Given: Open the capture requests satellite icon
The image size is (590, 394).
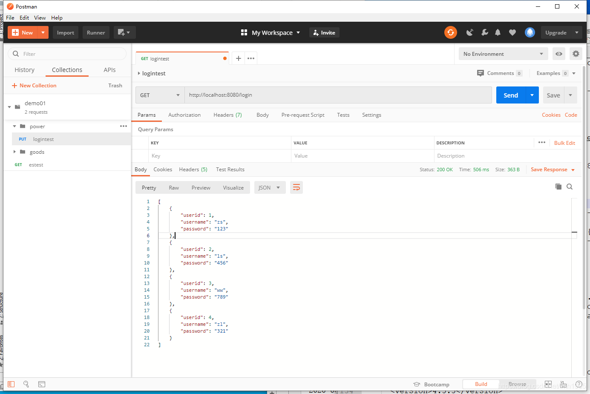Looking at the screenshot, I should click(x=469, y=32).
